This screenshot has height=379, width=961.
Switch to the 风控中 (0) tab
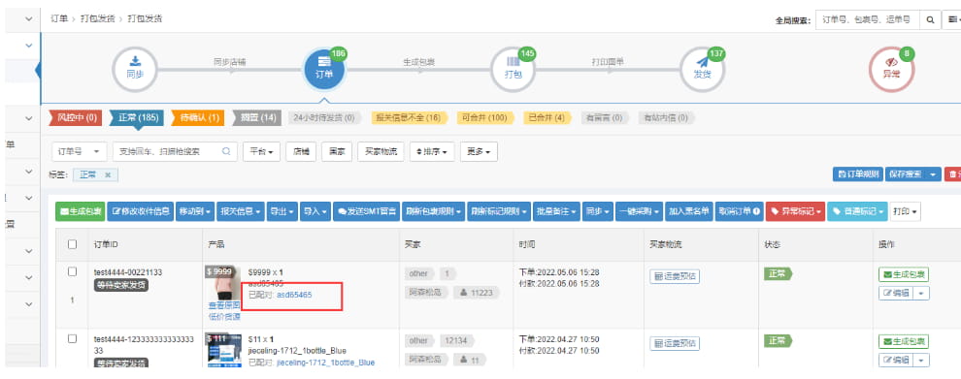pos(75,117)
